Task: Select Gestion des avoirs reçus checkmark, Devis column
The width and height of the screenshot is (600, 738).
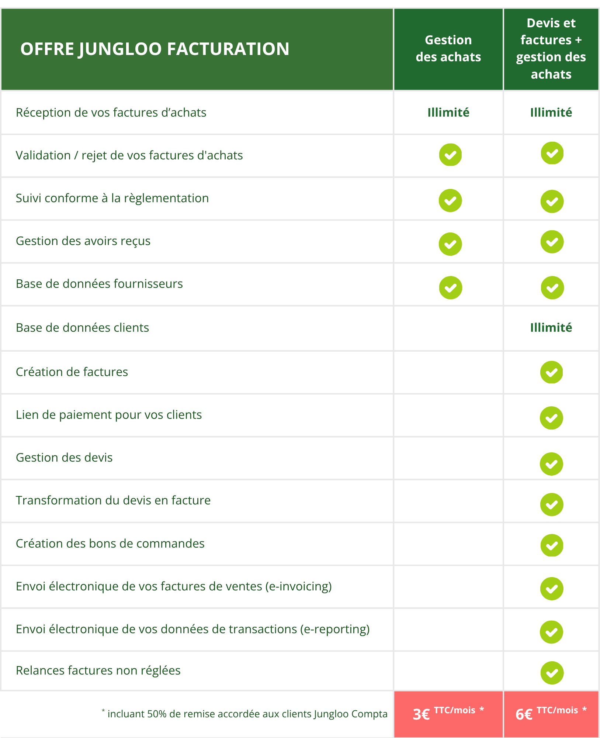Action: point(552,242)
